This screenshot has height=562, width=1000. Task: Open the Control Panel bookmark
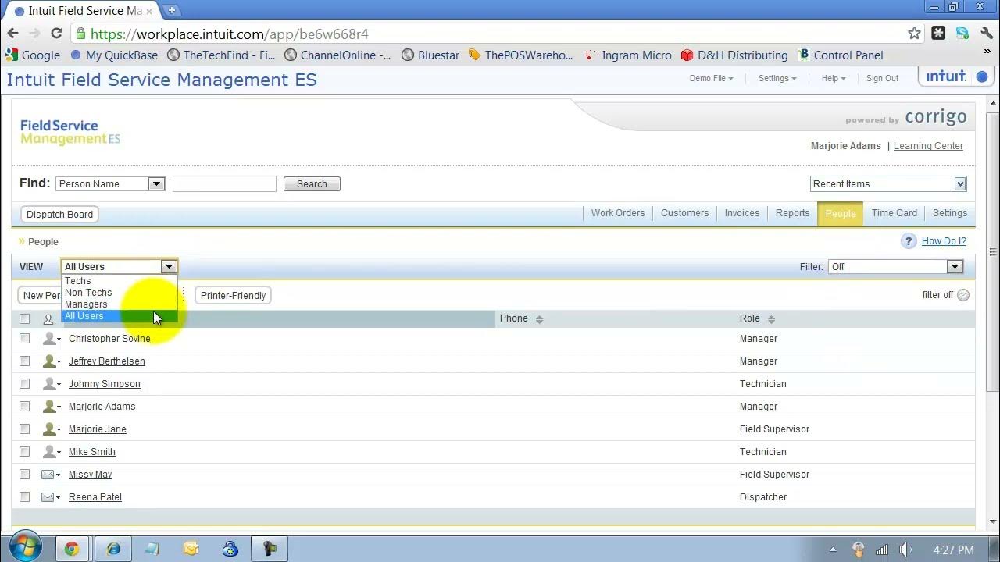click(841, 55)
